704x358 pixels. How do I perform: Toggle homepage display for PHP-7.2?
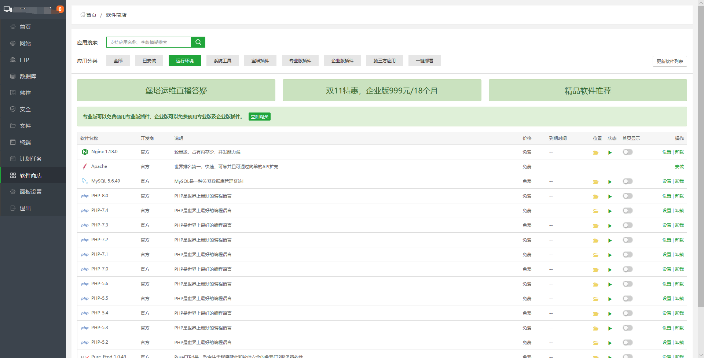tap(627, 240)
